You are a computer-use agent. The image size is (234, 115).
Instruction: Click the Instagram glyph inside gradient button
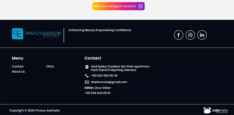pyautogui.click(x=141, y=6)
